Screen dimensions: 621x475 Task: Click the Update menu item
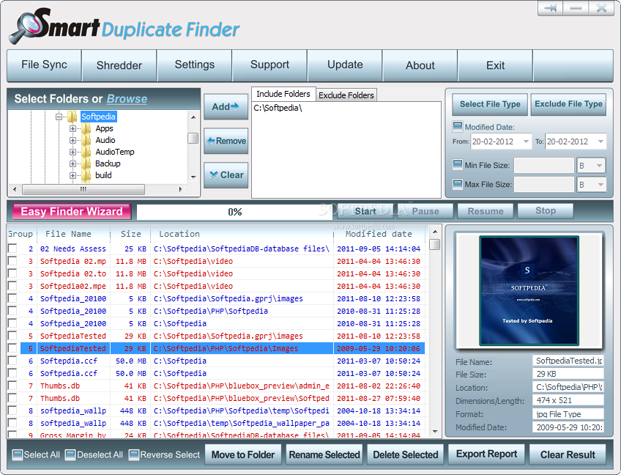coord(345,65)
